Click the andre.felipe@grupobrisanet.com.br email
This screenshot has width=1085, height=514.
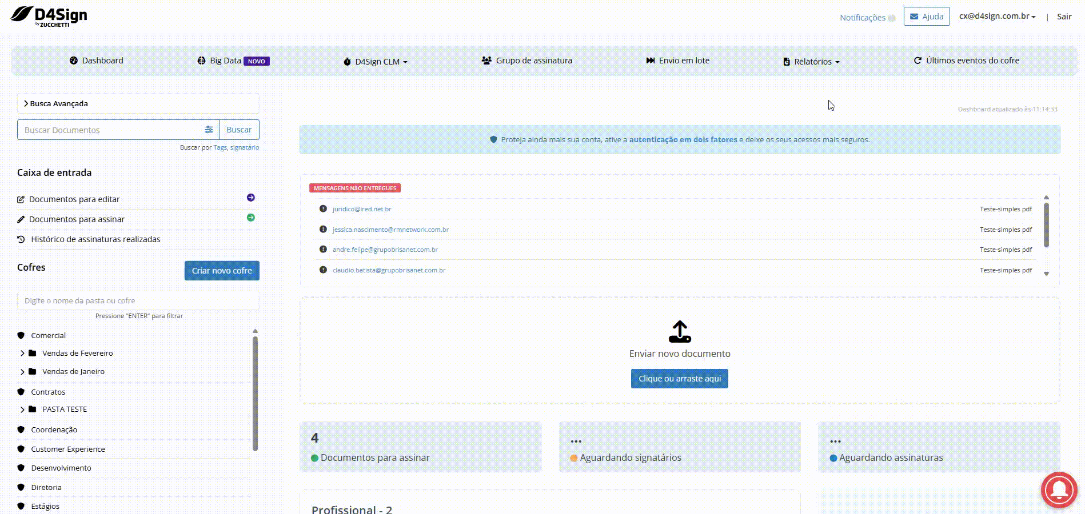[x=385, y=250]
